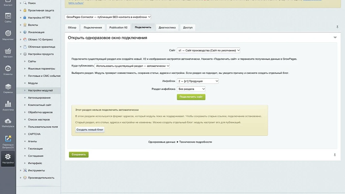This screenshot has height=194, width=345.
Task: Open the Клиенты section icon
Action: point(8,68)
